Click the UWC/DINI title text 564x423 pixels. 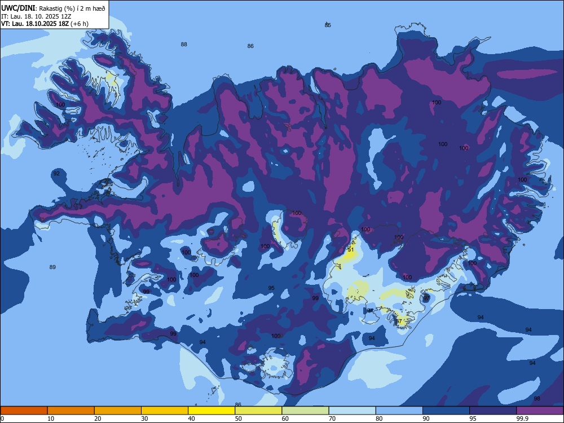[x=18, y=8]
